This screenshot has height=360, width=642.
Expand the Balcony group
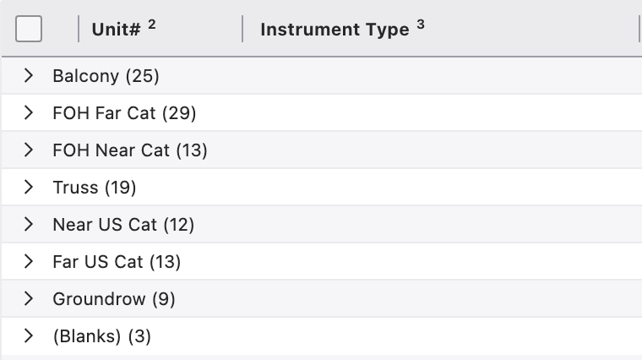(29, 76)
